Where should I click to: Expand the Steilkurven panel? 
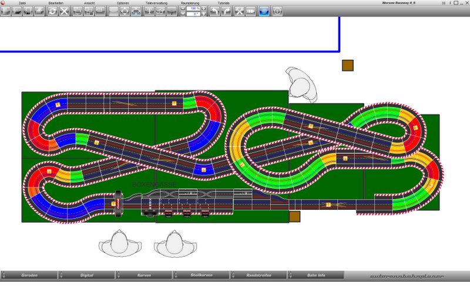pyautogui.click(x=202, y=275)
